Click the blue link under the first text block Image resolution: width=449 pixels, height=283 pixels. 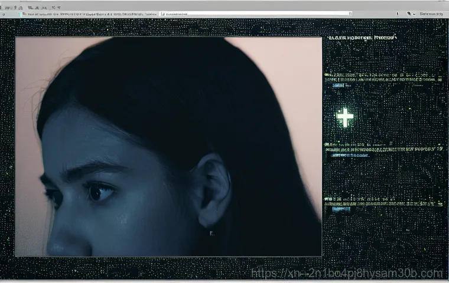click(x=338, y=85)
